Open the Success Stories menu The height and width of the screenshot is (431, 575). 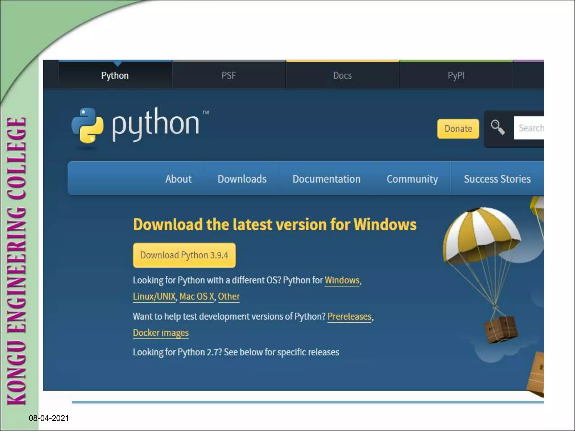[x=497, y=179]
